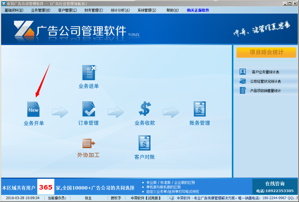
Task: Open the 财务管理(F) menu
Action: tap(94, 10)
